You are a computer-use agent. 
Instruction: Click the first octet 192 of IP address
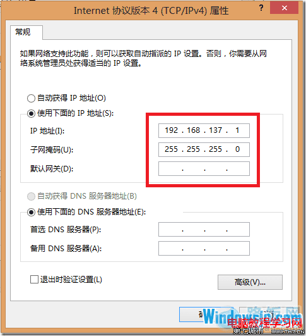pyautogui.click(x=171, y=130)
